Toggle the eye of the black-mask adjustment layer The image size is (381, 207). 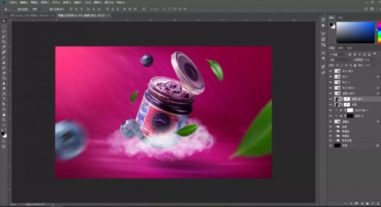pos(330,116)
